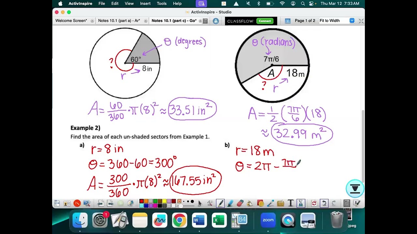417x234 pixels.
Task: Open the Insert Media icon
Action: 280,203
